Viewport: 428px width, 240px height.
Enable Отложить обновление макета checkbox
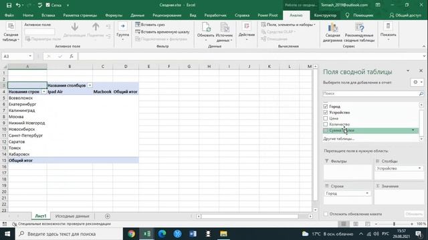pos(326,214)
